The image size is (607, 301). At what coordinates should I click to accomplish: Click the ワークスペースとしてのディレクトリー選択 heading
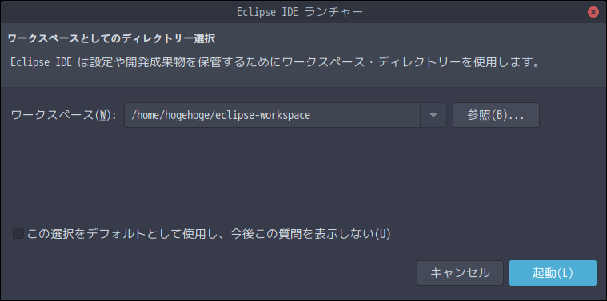point(111,38)
